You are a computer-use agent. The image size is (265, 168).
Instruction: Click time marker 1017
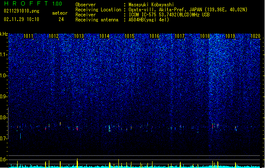(x=179, y=36)
